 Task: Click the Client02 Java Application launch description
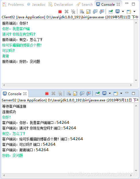click(70, 17)
